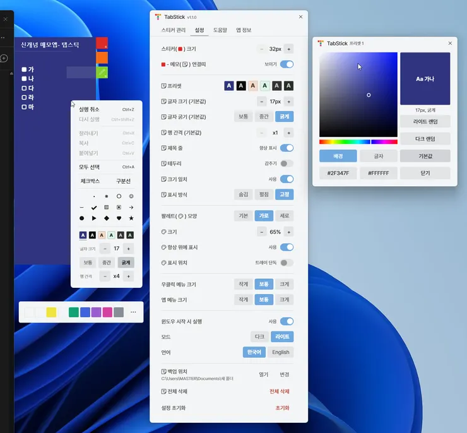467x433 pixels.
Task: Insert the play triangle symbol from the right-click menu
Action: [x=94, y=218]
